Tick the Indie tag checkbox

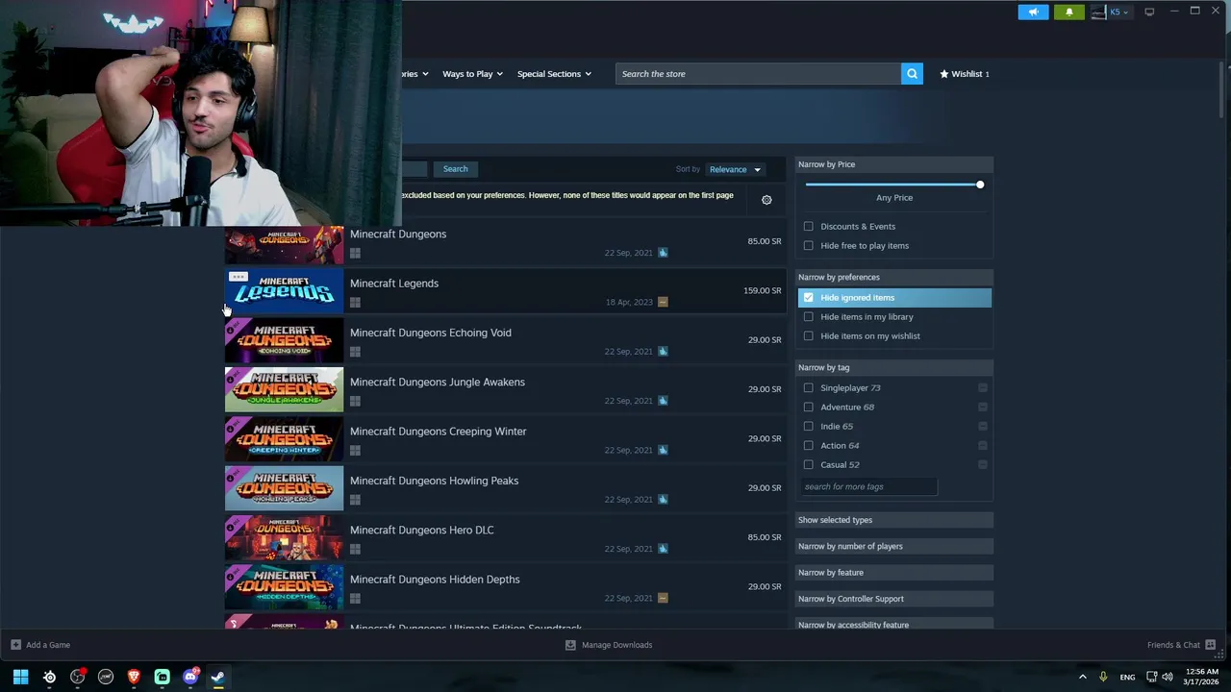[x=808, y=426]
